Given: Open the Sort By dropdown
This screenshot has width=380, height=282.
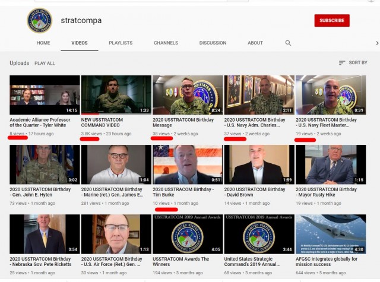Looking at the screenshot, I should (353, 63).
